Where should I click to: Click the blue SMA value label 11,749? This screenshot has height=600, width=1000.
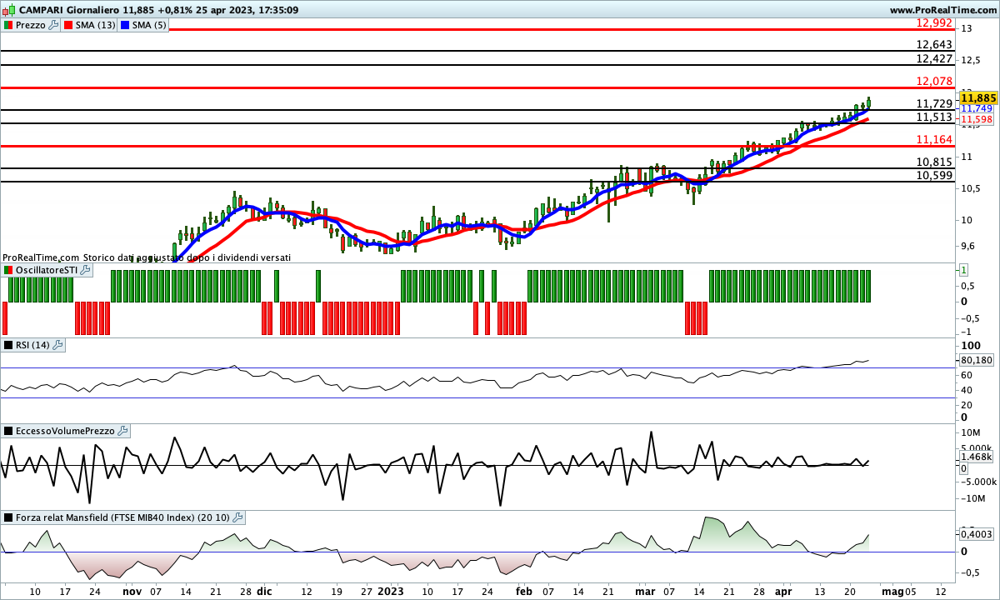tap(976, 109)
